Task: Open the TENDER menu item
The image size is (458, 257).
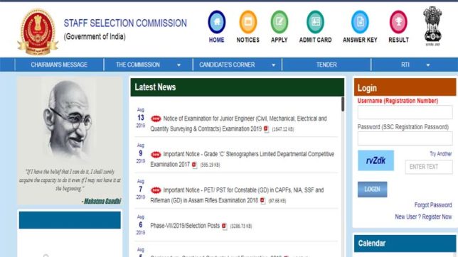Action: [x=326, y=65]
